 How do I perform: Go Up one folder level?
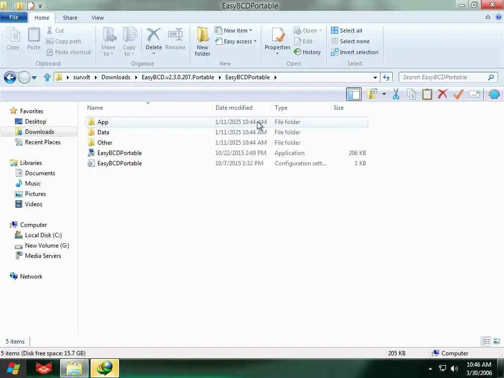[x=47, y=77]
